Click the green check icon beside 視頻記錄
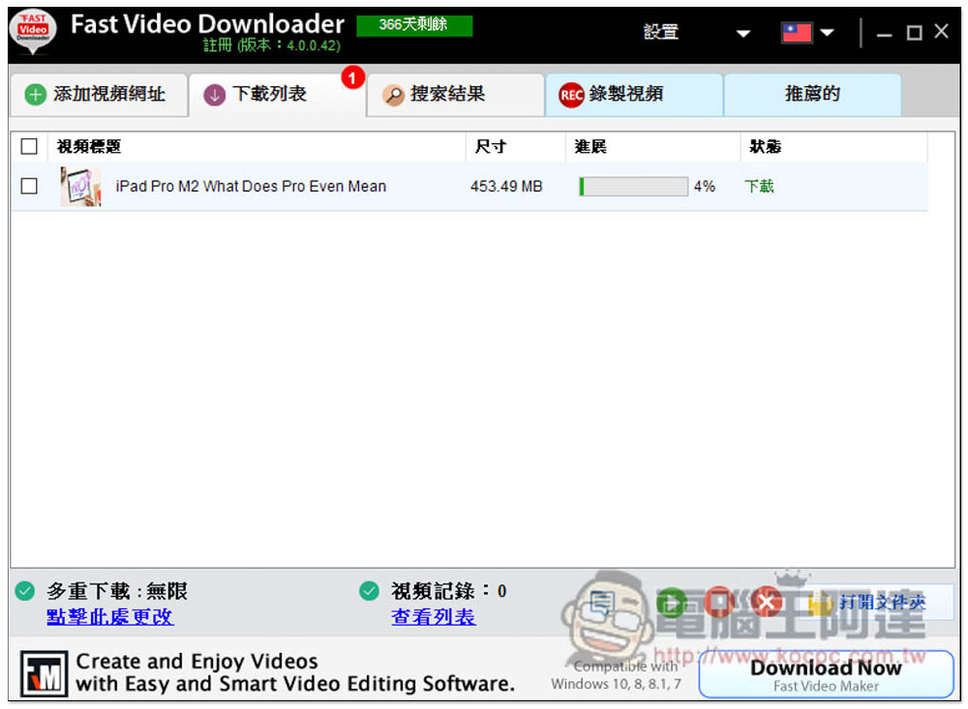This screenshot has height=709, width=968. point(369,591)
